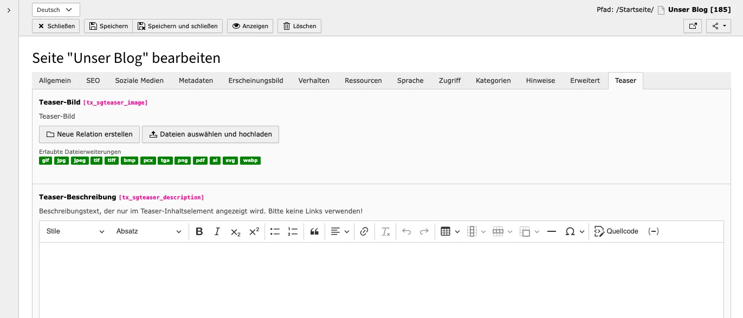Toggle italic formatting in the editor

[x=217, y=231]
